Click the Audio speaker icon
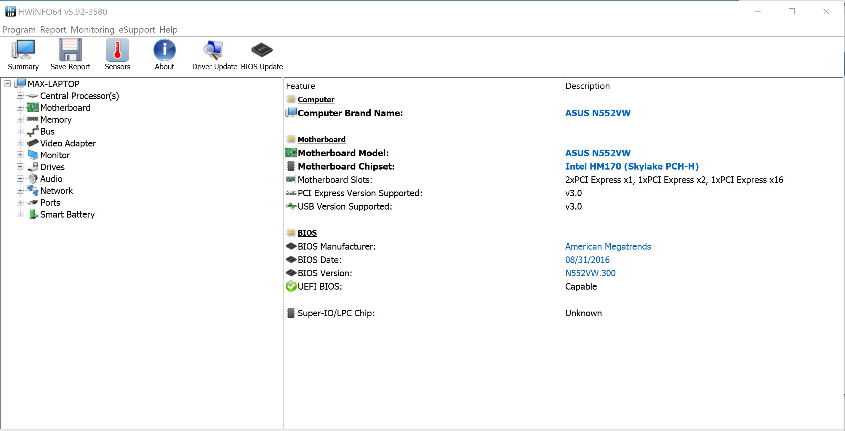The width and height of the screenshot is (845, 431). [x=33, y=178]
